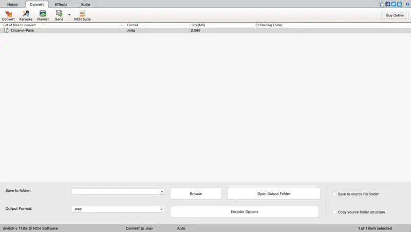The width and height of the screenshot is (411, 232).
Task: Open help via the question mark icon
Action: coord(407,4)
